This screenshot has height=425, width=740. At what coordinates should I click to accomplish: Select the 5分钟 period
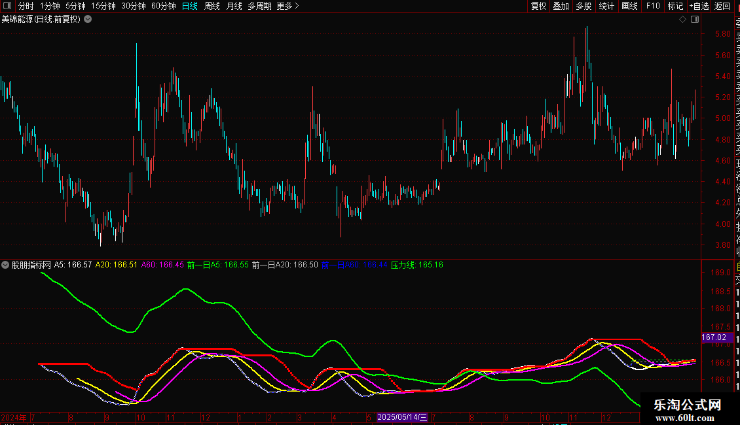(75, 6)
